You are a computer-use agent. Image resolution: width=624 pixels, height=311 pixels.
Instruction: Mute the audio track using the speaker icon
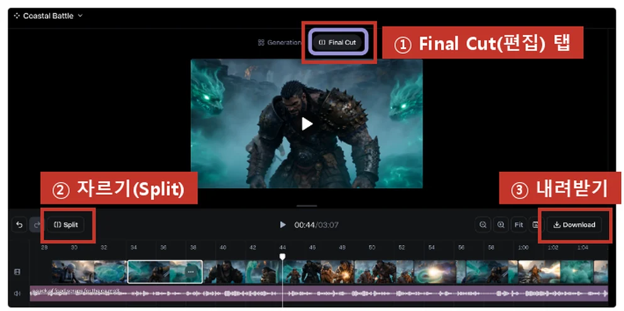click(x=17, y=293)
